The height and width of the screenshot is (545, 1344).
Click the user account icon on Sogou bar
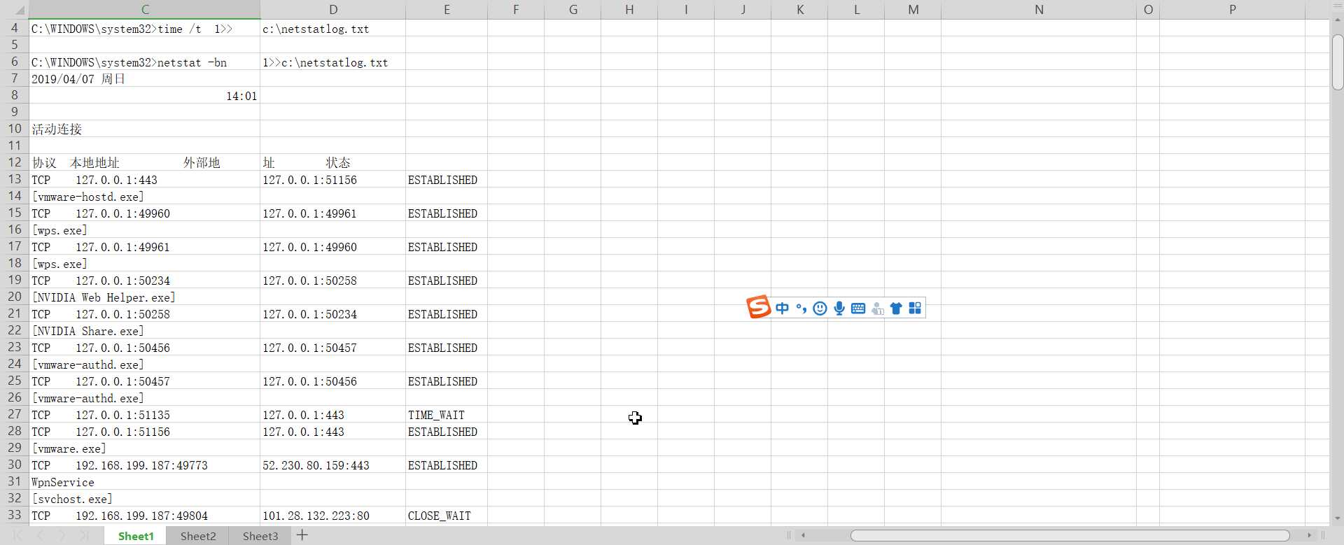pos(877,309)
